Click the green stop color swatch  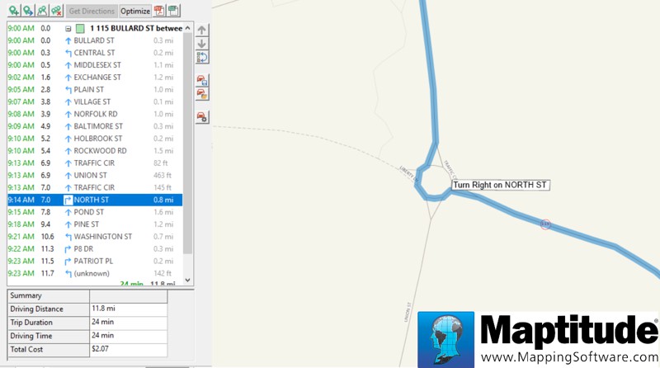80,28
